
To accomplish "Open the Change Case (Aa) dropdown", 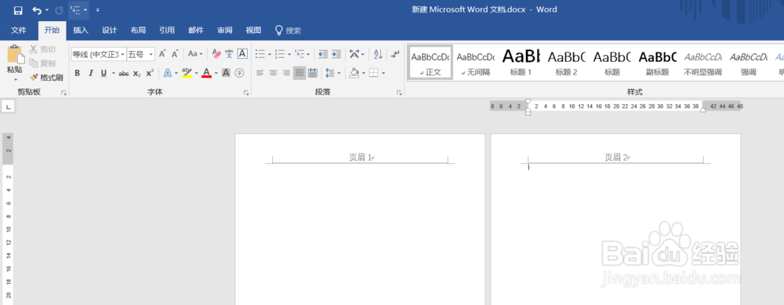I will (x=195, y=53).
